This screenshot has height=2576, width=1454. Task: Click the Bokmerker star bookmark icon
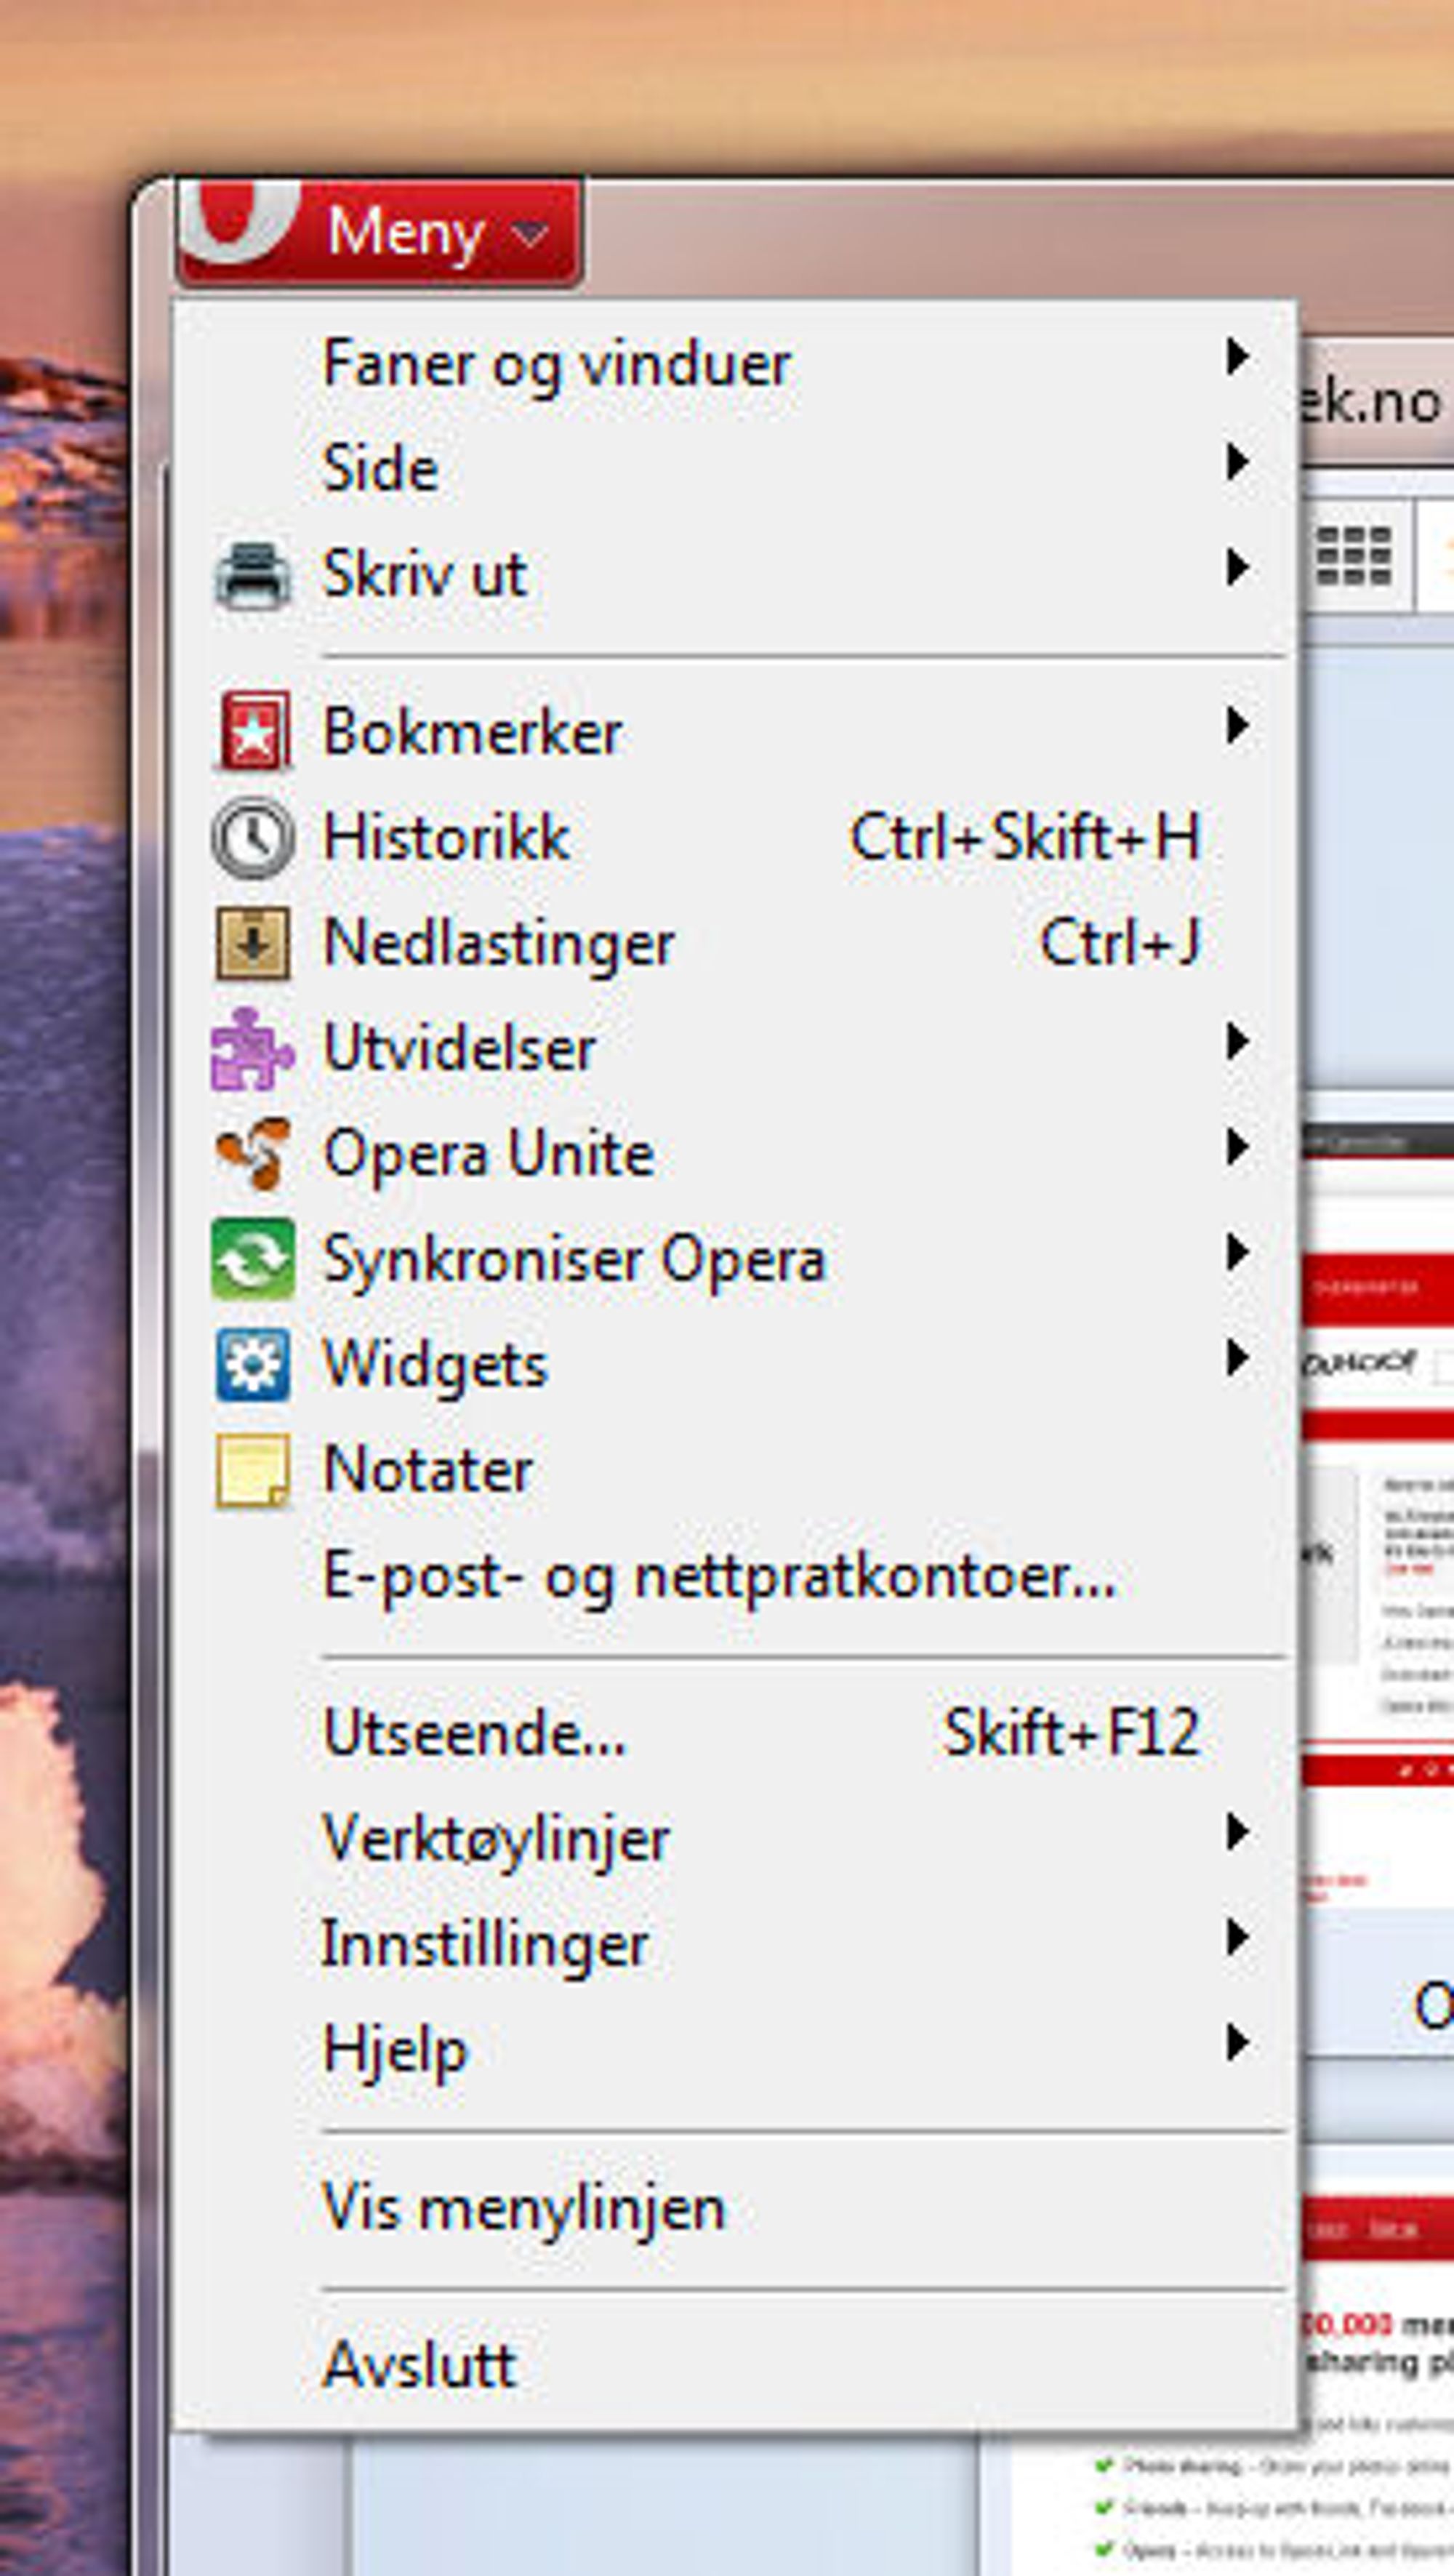pyautogui.click(x=254, y=731)
